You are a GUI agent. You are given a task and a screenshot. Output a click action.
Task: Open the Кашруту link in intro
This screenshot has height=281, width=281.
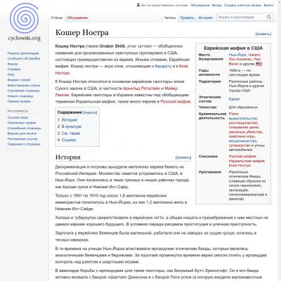(163, 66)
